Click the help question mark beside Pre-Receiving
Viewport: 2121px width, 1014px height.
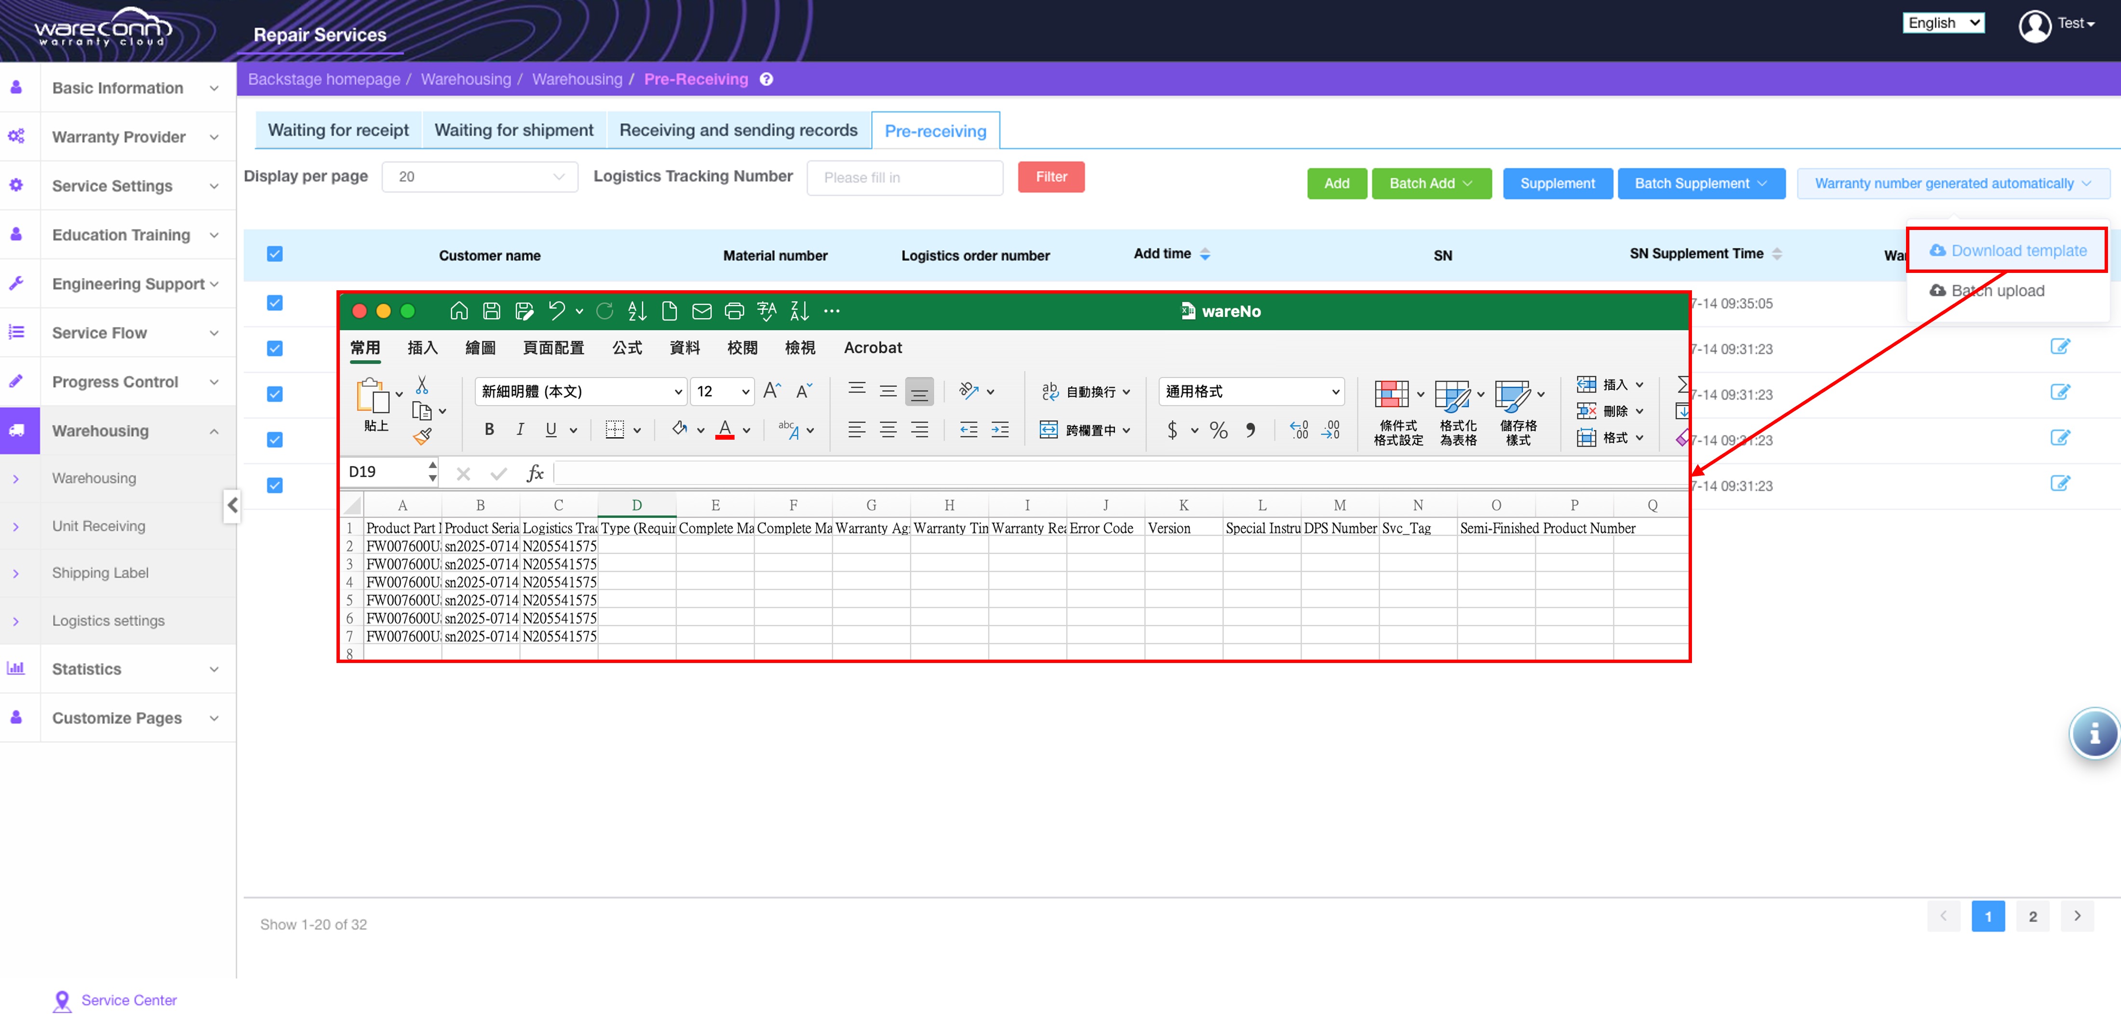(x=766, y=79)
